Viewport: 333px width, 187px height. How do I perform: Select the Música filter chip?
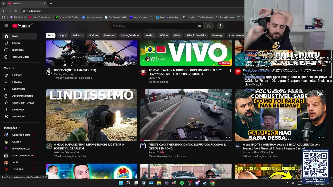(164, 35)
